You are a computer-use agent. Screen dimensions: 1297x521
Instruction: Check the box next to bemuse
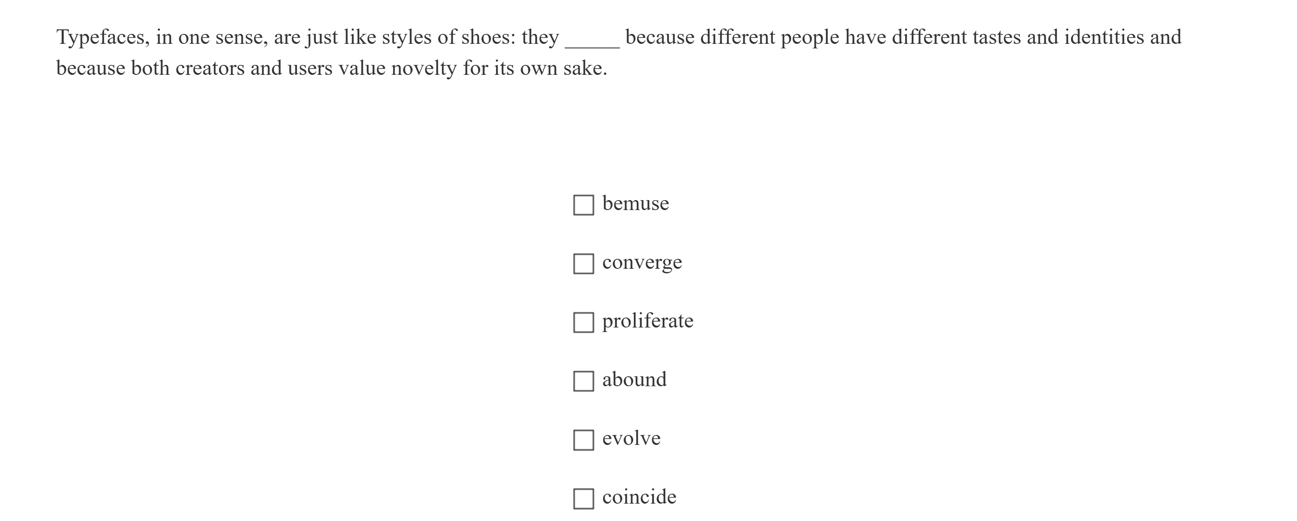pyautogui.click(x=583, y=205)
